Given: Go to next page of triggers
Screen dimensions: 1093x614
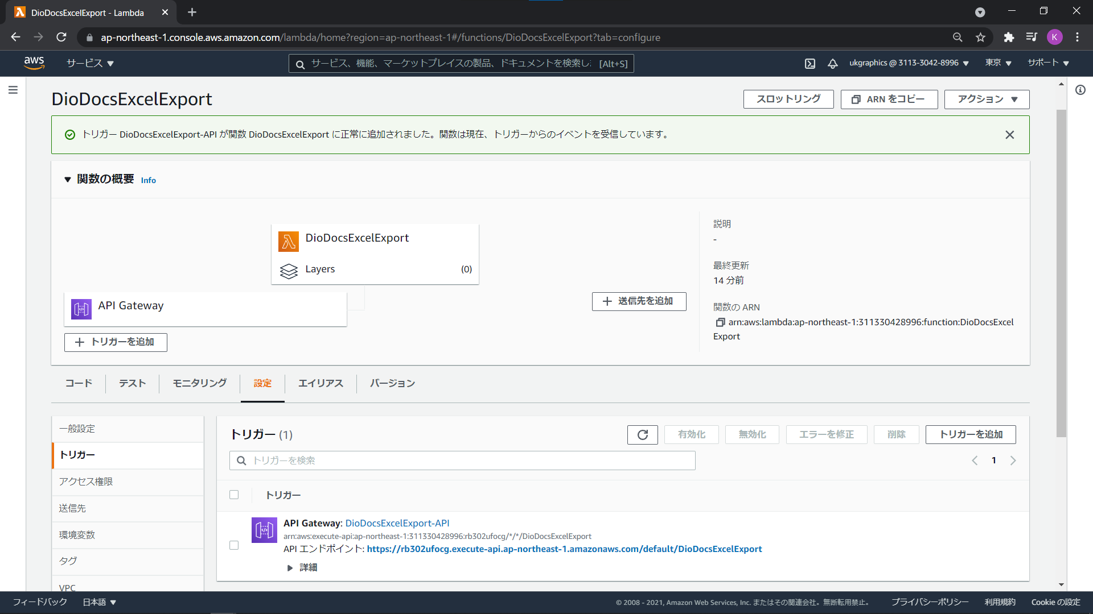Looking at the screenshot, I should click(1013, 460).
